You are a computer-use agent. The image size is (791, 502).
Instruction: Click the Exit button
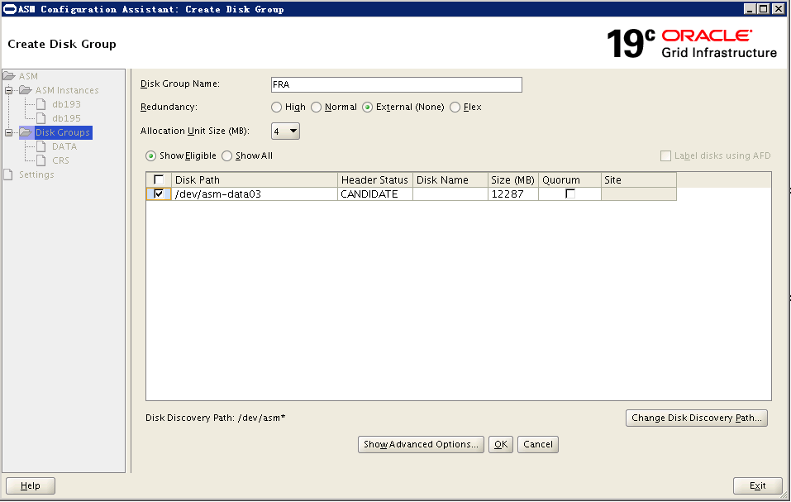[x=758, y=485]
